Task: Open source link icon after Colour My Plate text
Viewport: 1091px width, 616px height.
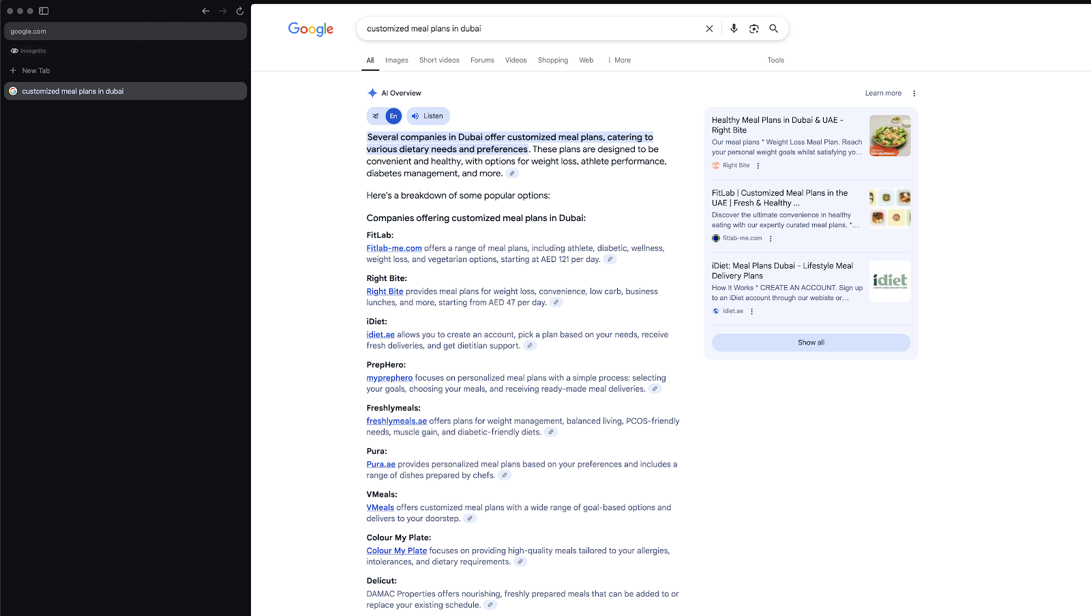Action: pyautogui.click(x=520, y=562)
